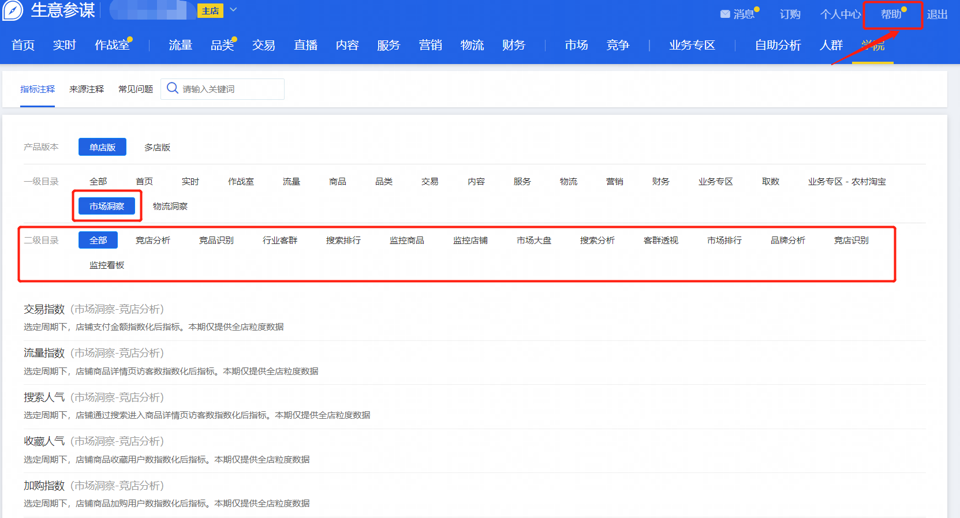Open 流量 in main navigation

(x=181, y=45)
